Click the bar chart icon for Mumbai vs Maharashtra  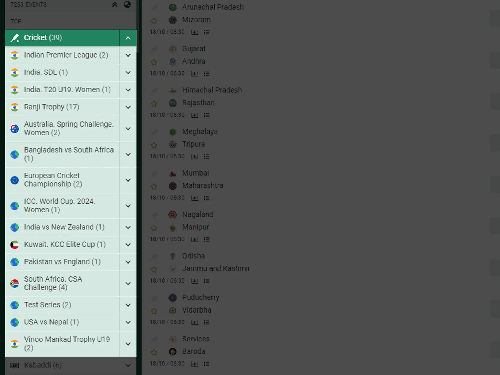[x=195, y=198]
